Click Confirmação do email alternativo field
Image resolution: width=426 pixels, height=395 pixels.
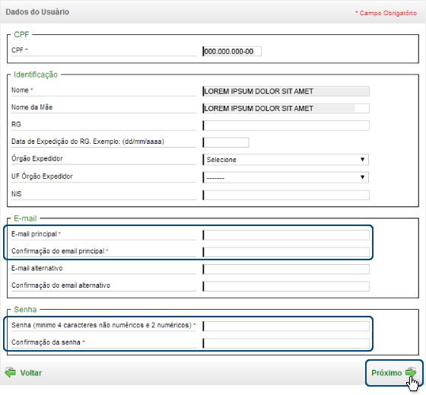(286, 286)
